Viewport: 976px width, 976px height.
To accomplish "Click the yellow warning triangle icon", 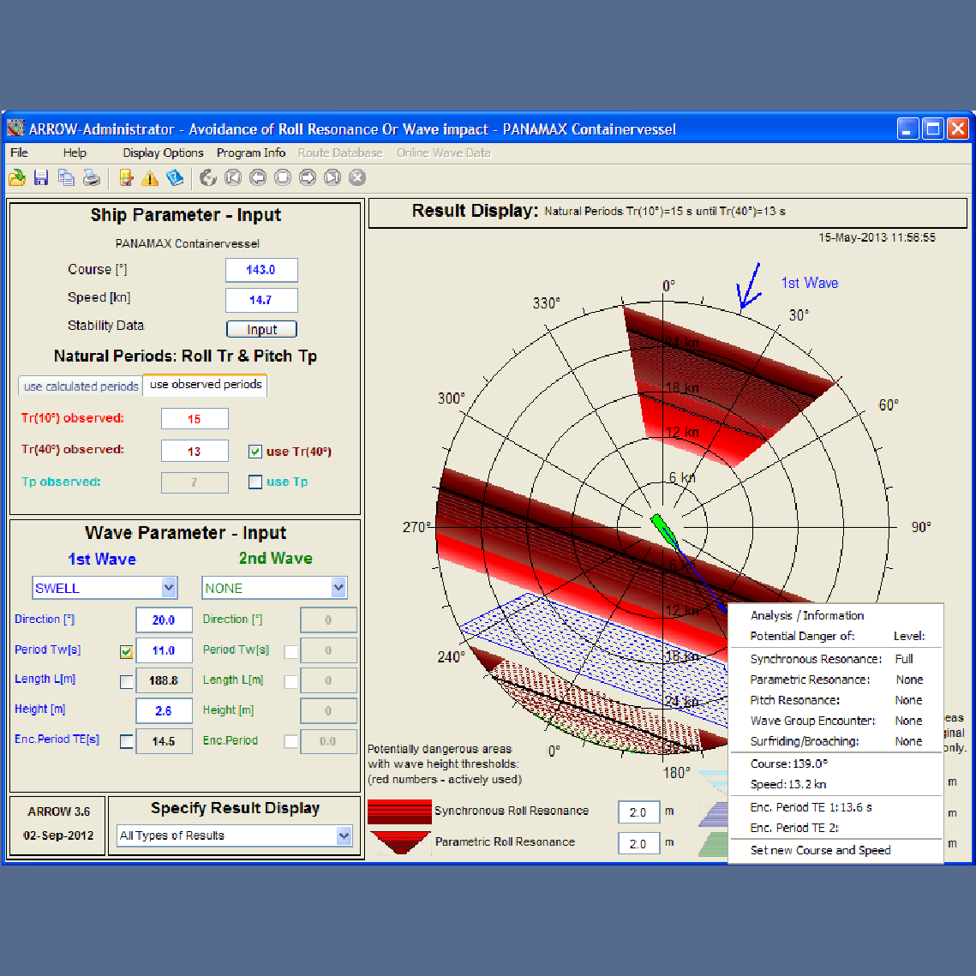I will click(x=150, y=177).
